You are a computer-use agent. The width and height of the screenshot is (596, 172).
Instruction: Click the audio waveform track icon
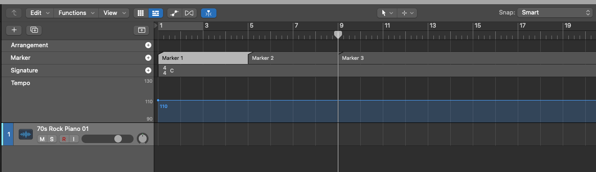(x=26, y=135)
